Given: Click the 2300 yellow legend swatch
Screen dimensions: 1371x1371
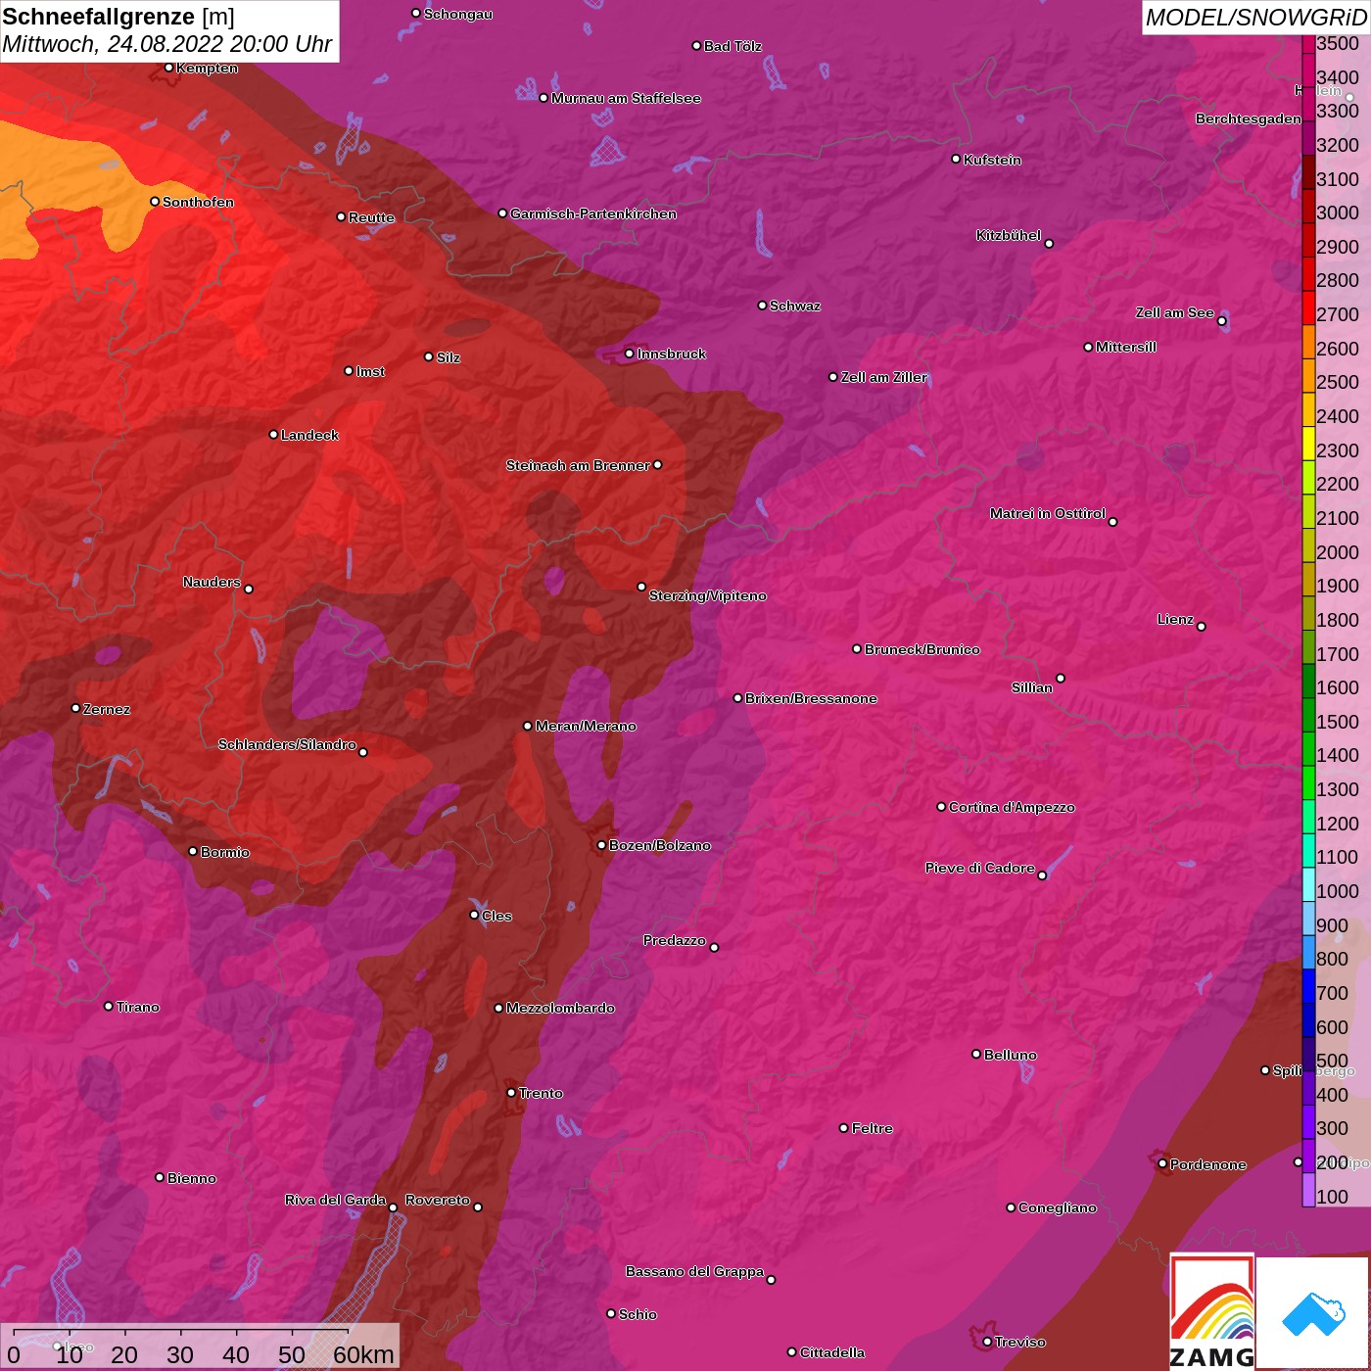Looking at the screenshot, I should (x=1308, y=444).
